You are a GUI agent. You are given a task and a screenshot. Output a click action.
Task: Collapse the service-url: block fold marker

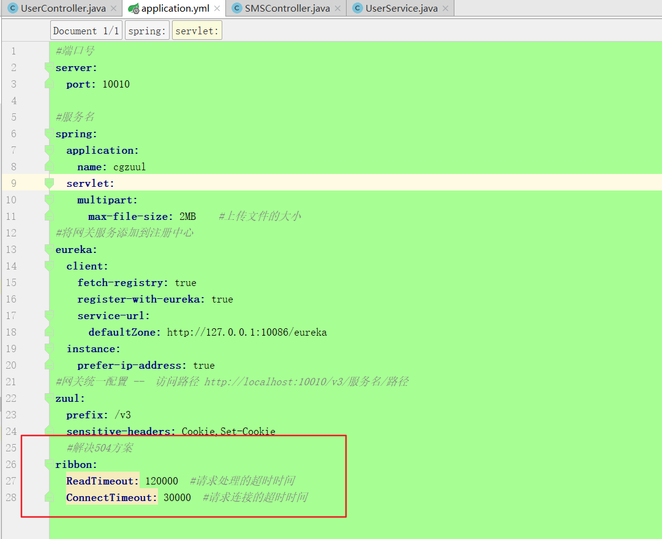(x=49, y=315)
